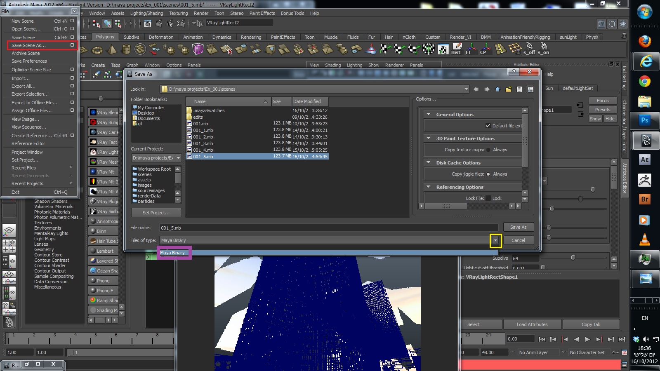This screenshot has width=660, height=371.
Task: Select Always radio for Copy texture maps
Action: (488, 150)
